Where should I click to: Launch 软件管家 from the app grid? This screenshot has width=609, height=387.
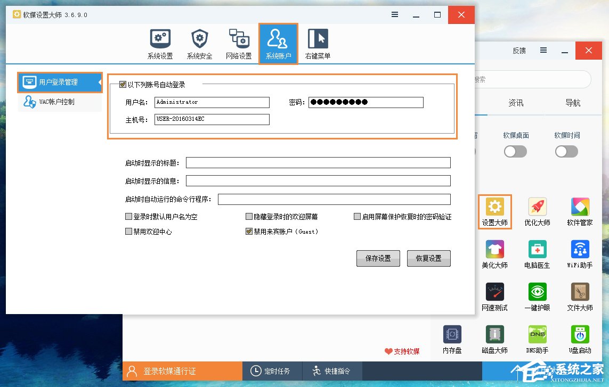580,212
